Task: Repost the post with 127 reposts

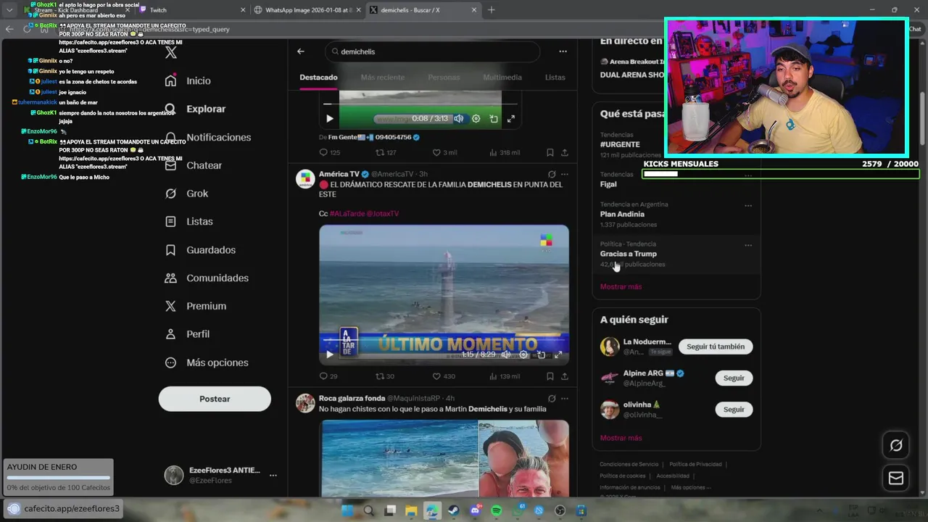Action: (386, 153)
